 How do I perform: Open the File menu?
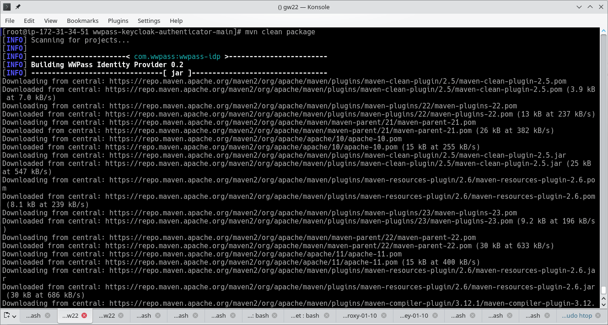tap(10, 21)
